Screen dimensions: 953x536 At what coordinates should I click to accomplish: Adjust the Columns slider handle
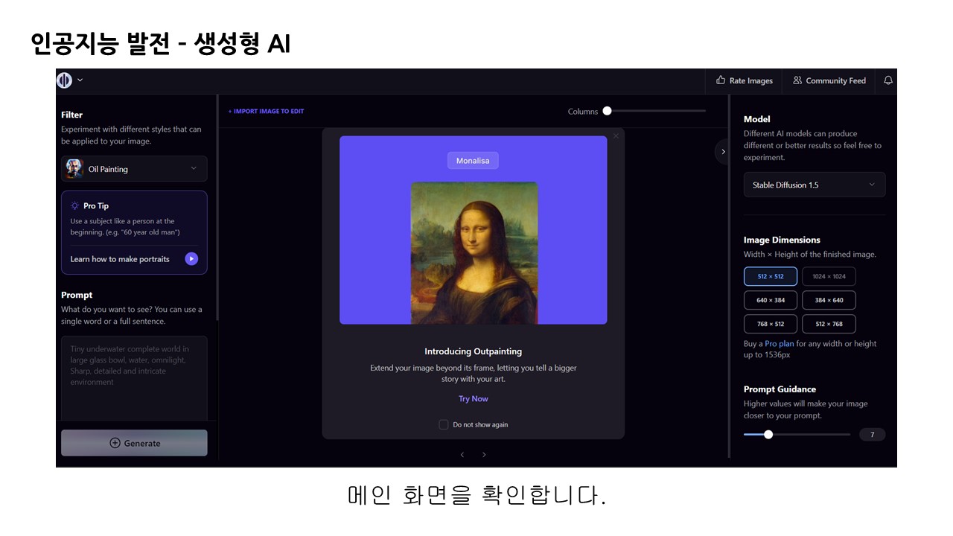(607, 111)
